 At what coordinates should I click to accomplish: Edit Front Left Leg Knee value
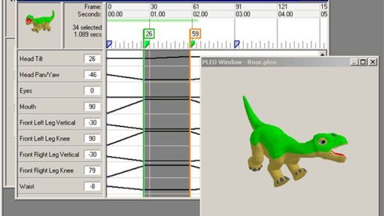pos(92,139)
